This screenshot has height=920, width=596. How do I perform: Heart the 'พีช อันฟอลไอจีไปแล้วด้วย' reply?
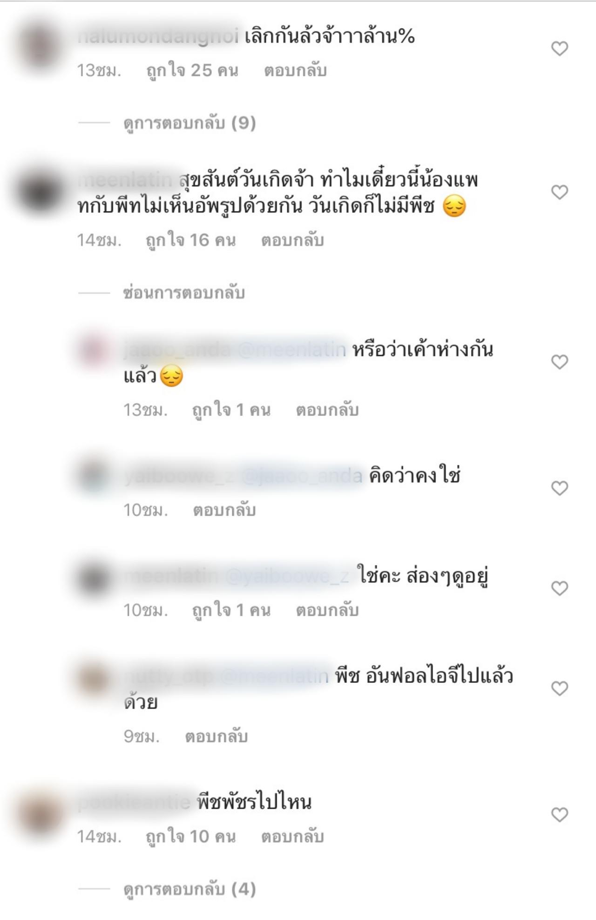coord(559,688)
